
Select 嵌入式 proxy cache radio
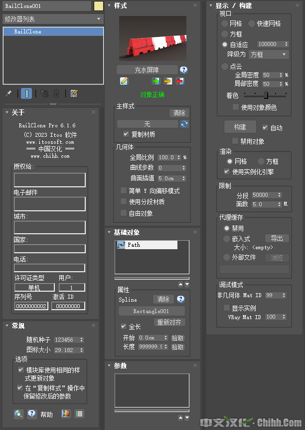coord(226,239)
